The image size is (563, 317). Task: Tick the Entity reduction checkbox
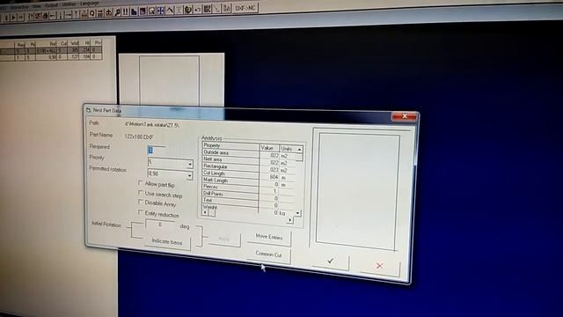point(141,212)
